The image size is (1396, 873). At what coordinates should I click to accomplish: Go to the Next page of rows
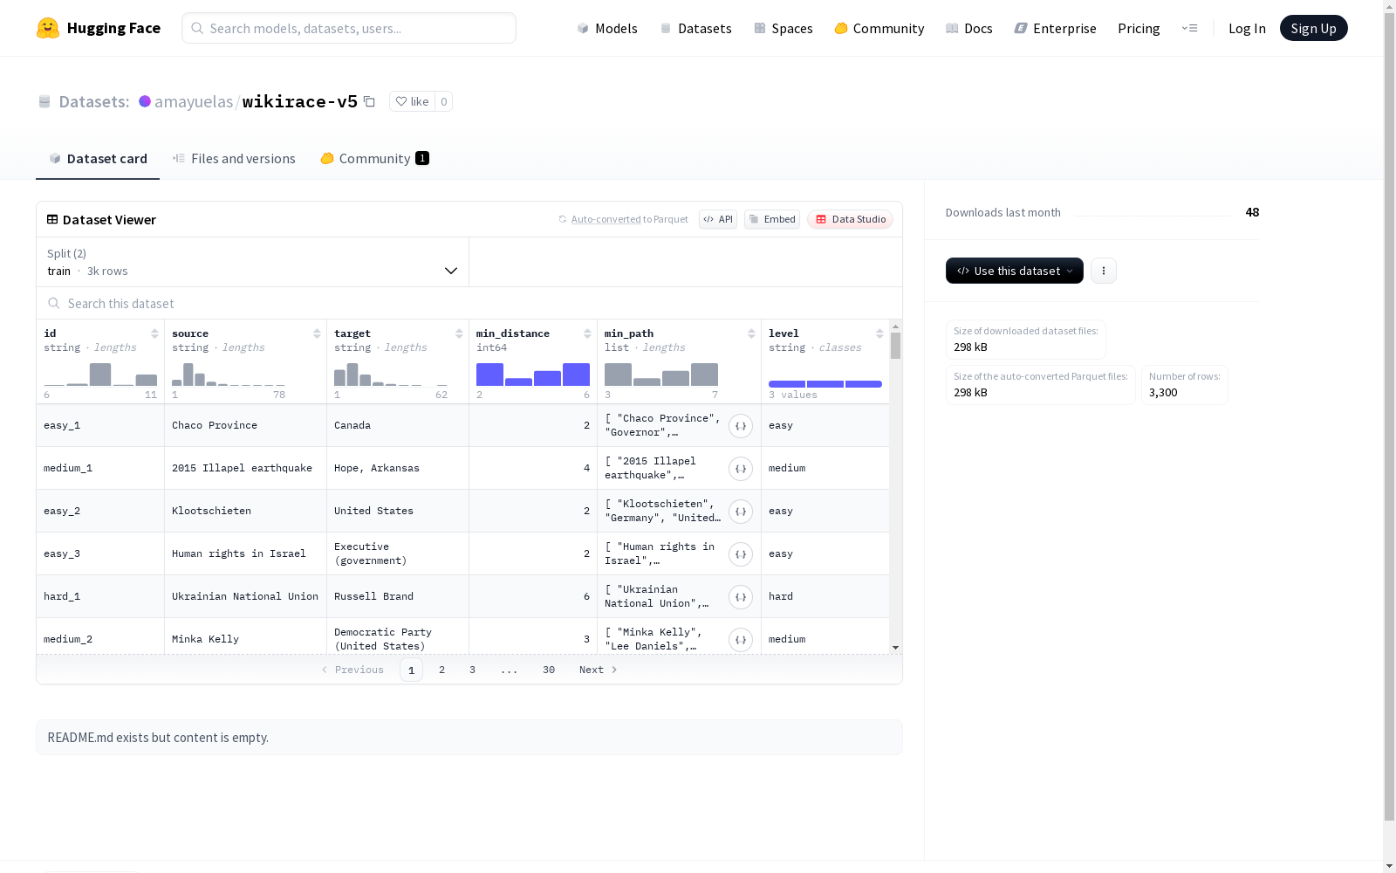click(599, 670)
